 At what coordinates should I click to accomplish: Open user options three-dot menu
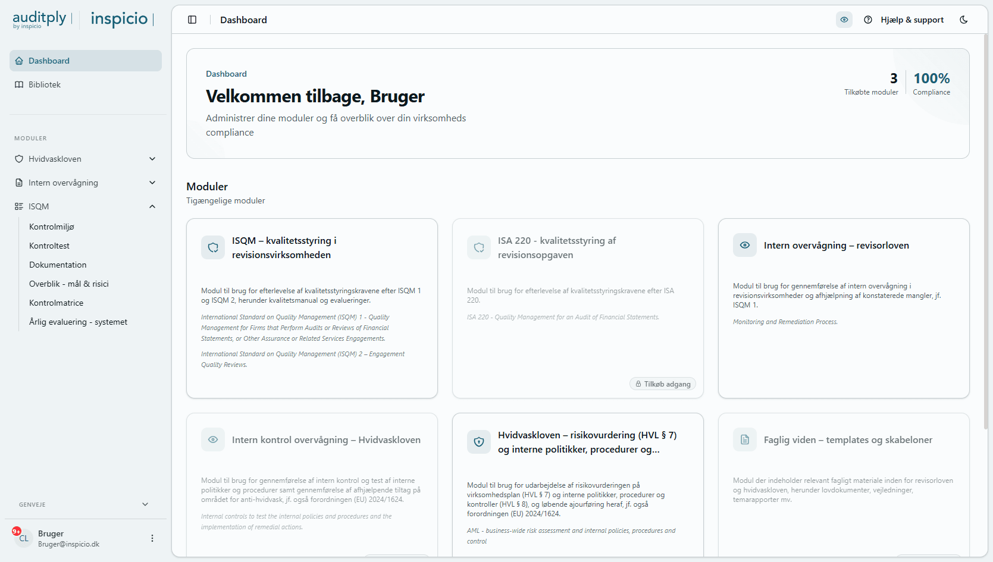pyautogui.click(x=152, y=538)
